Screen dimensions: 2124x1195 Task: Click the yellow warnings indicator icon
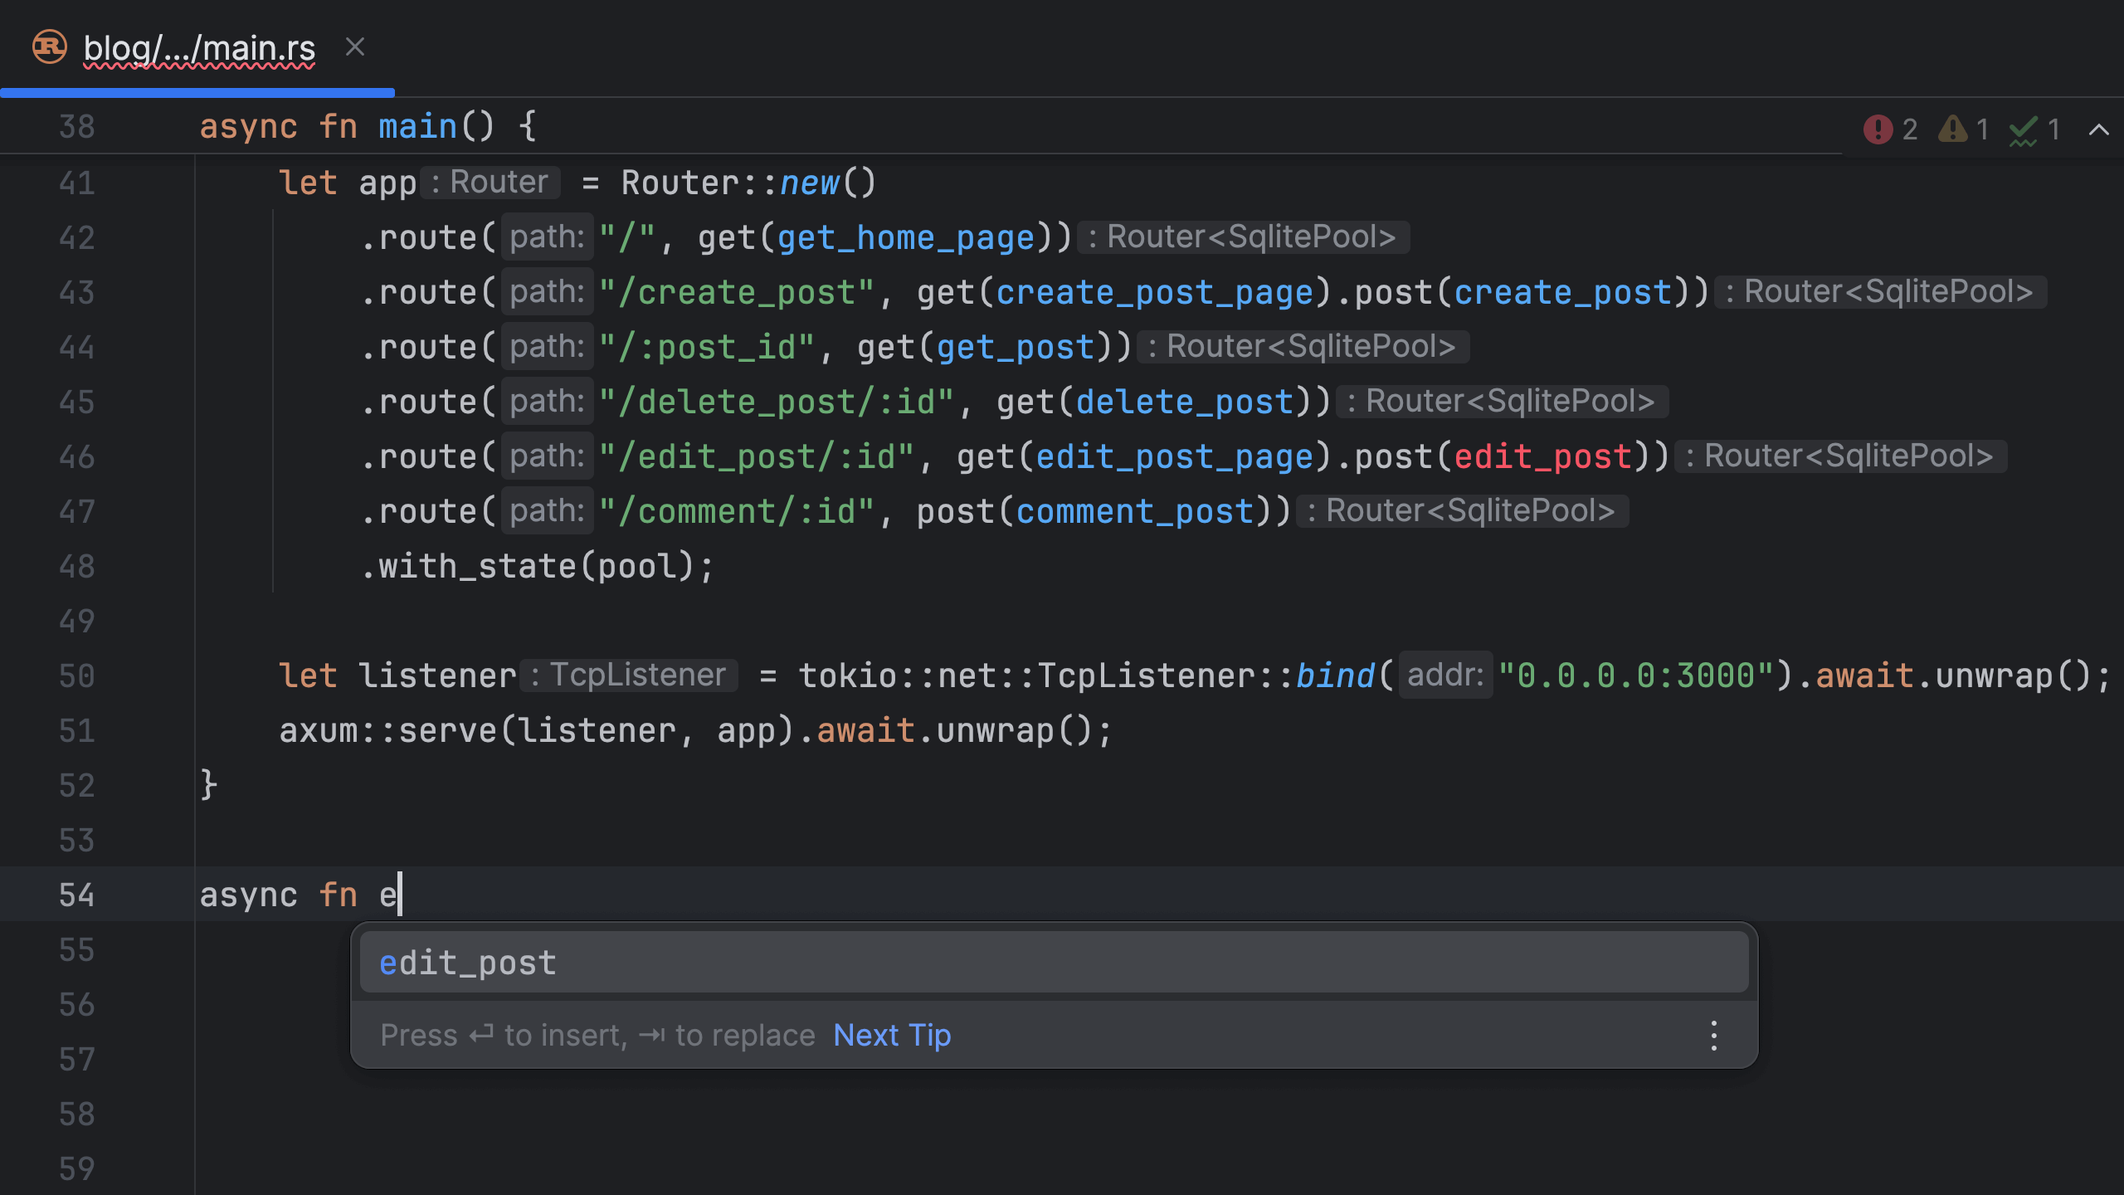click(x=1952, y=129)
